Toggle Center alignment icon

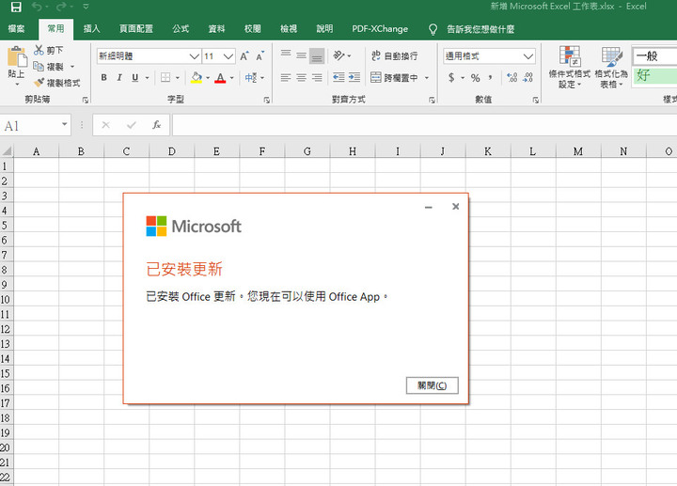(x=302, y=78)
